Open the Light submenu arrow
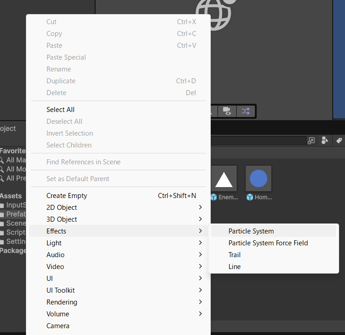Screen dimensions: 345x335 (x=200, y=243)
